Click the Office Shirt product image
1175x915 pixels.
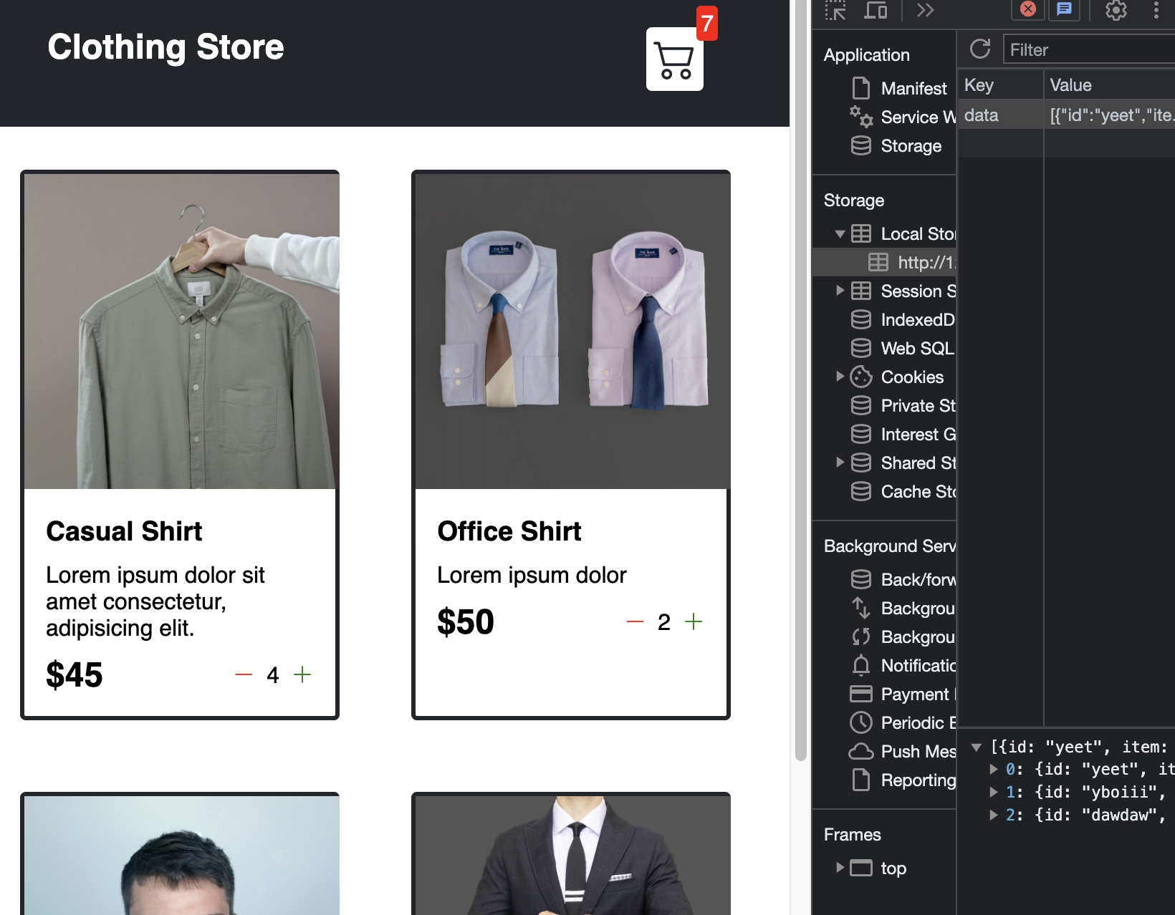[570, 331]
